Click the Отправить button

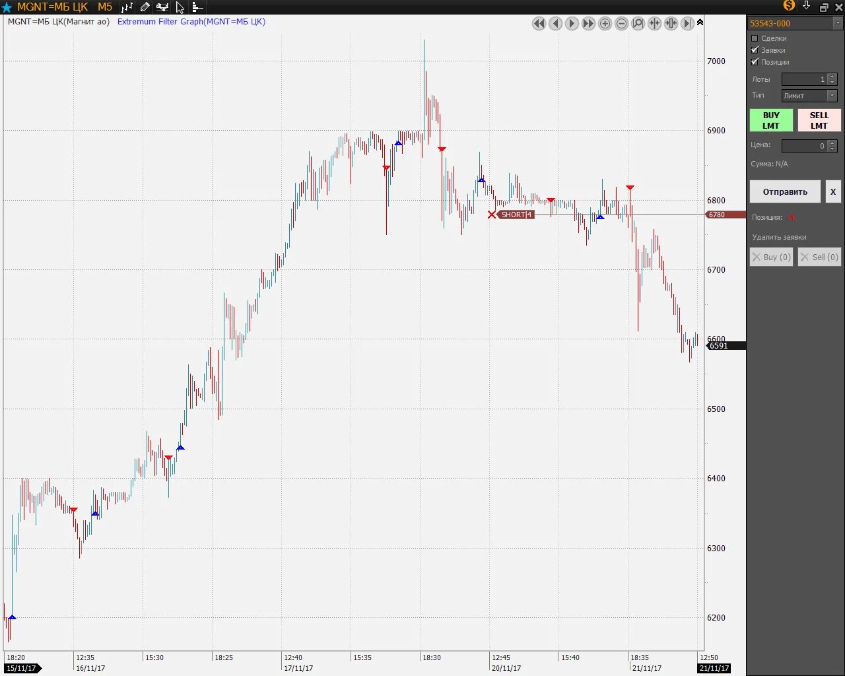point(785,192)
